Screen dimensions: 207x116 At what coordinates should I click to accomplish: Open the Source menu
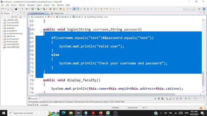click(14, 5)
